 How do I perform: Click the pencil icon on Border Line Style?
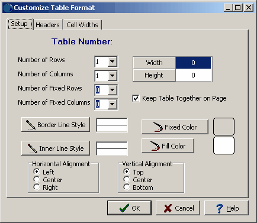(31, 125)
